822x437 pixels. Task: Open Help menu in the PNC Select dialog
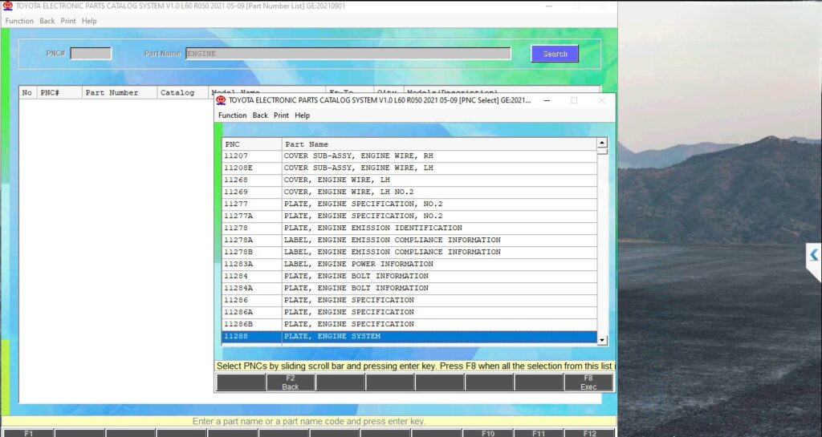302,115
